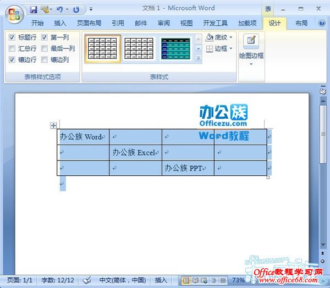Viewport: 330px width, 288px height.
Task: Open the 插入 ribbon tab
Action: (60, 23)
